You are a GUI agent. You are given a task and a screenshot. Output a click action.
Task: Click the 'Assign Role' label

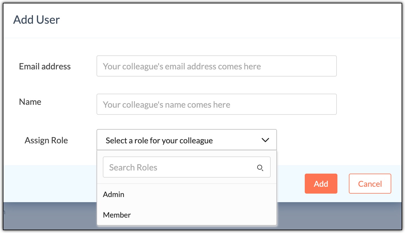[46, 140]
